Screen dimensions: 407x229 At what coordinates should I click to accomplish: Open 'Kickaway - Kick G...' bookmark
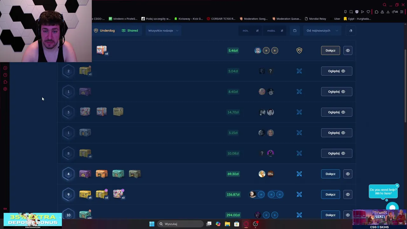[x=188, y=19]
